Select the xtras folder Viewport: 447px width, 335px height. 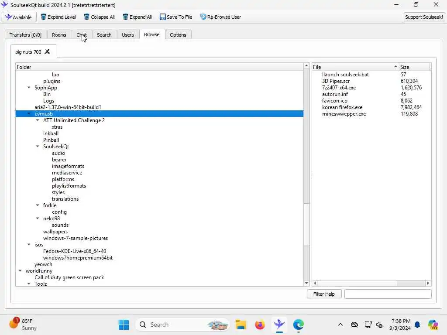coord(57,127)
